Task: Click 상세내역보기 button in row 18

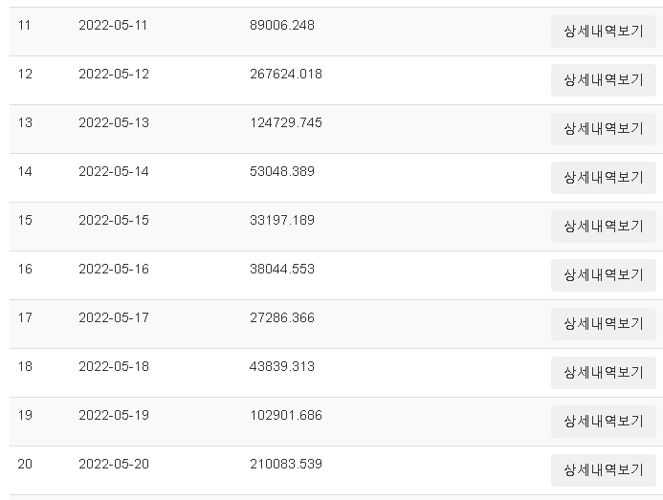Action: click(x=604, y=372)
